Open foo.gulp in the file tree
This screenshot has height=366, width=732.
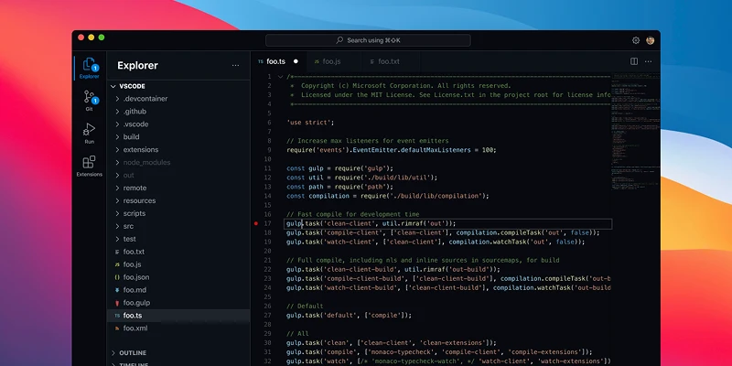pos(178,303)
